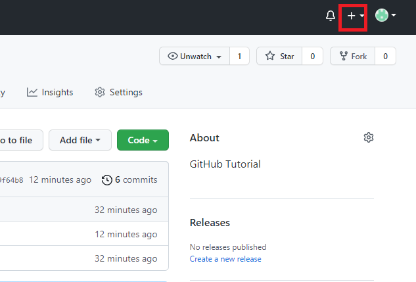Image resolution: width=416 pixels, height=282 pixels.
Task: Click the Unwatch eye button
Action: click(x=195, y=57)
